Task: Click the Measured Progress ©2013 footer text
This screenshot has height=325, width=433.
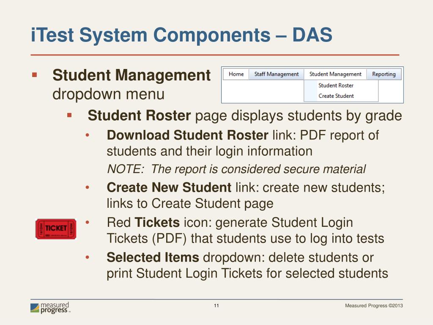Action: coord(374,306)
